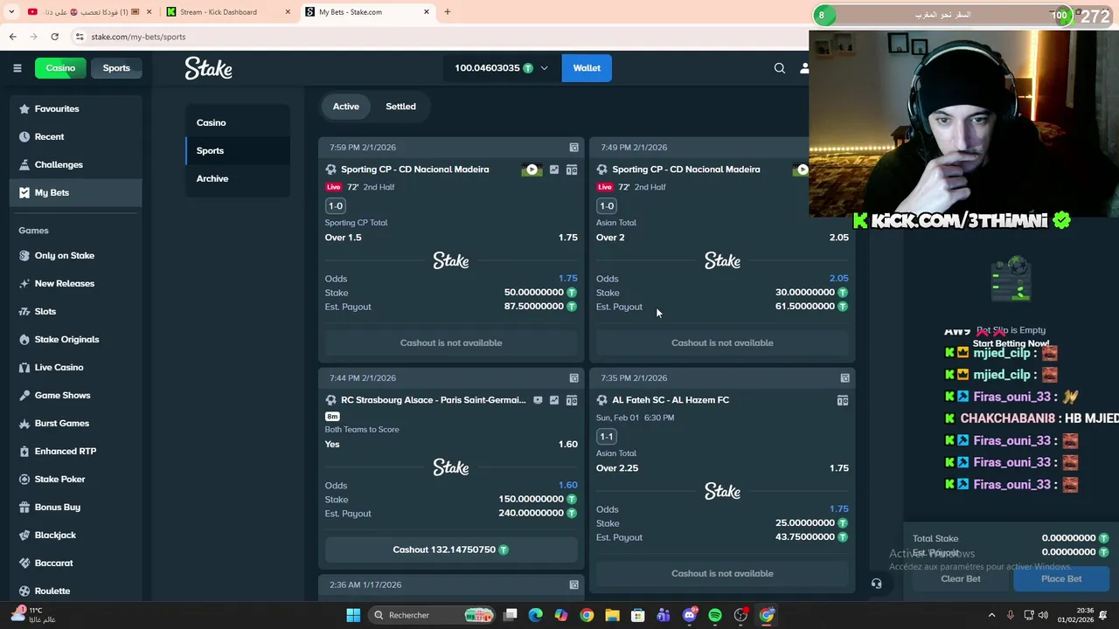Viewport: 1119px width, 629px height.
Task: Show Active bets tab
Action: [x=345, y=107]
